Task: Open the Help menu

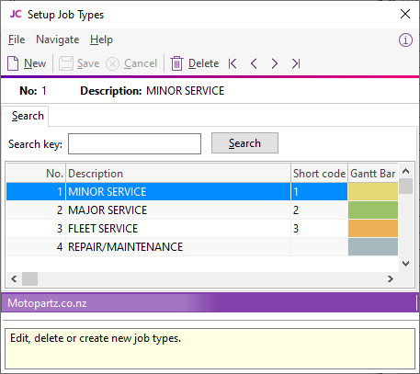Action: (x=101, y=40)
